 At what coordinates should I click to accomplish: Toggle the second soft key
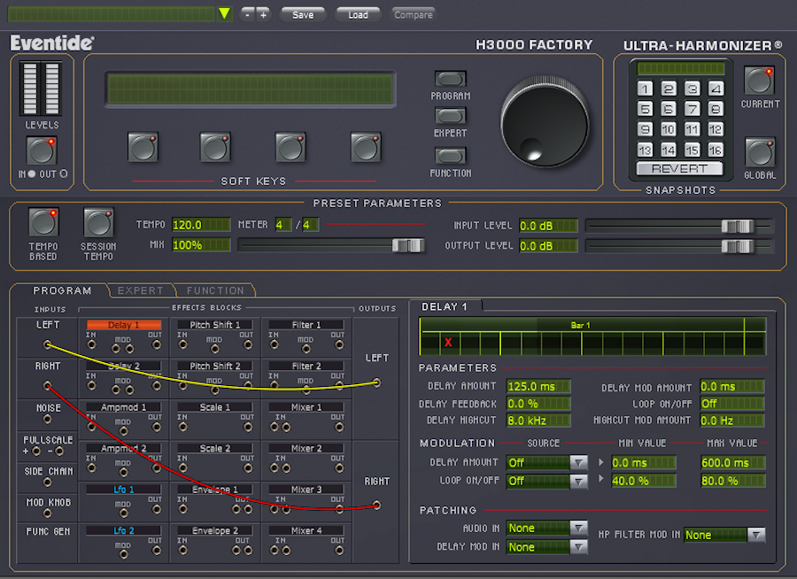pos(215,148)
